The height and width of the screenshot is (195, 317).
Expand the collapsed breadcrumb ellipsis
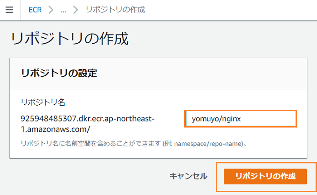click(63, 10)
